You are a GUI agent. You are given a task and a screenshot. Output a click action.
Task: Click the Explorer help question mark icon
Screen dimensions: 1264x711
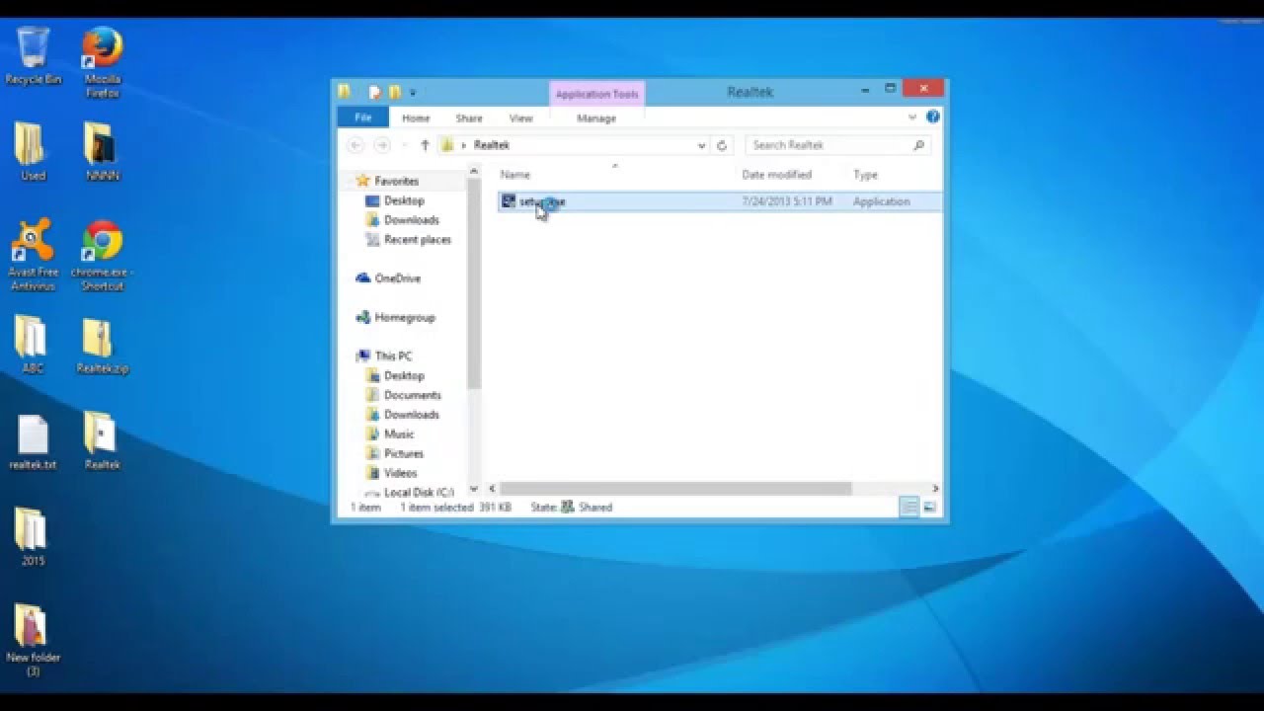point(933,117)
